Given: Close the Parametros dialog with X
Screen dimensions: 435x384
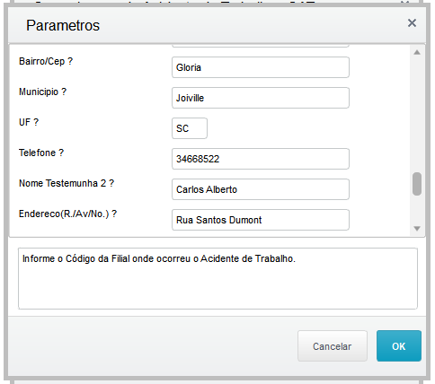Looking at the screenshot, I should pos(412,23).
